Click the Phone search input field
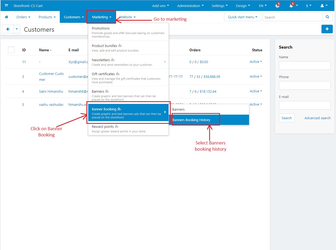Viewport: 336px width, 250px height. coord(304,85)
